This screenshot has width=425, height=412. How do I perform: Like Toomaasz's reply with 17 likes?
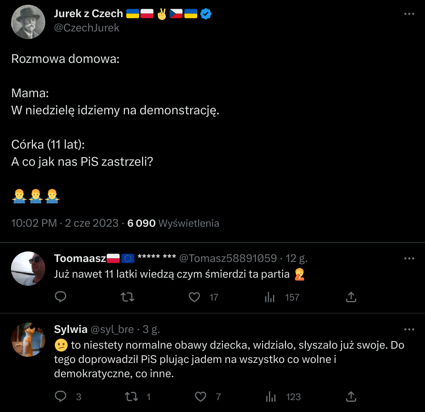(x=194, y=297)
